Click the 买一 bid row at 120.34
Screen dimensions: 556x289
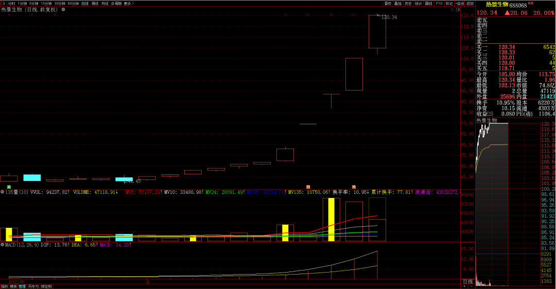[x=516, y=47]
